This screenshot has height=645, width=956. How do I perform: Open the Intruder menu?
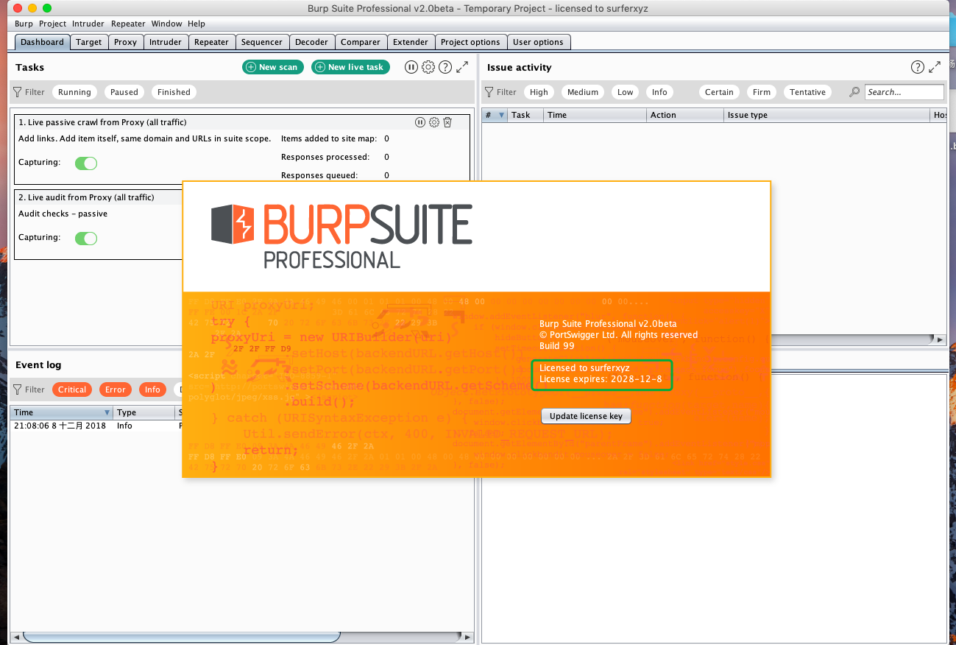pyautogui.click(x=88, y=23)
